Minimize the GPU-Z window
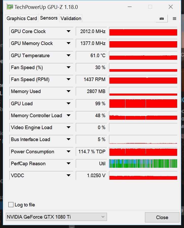The height and width of the screenshot is (228, 184). [x=130, y=7]
